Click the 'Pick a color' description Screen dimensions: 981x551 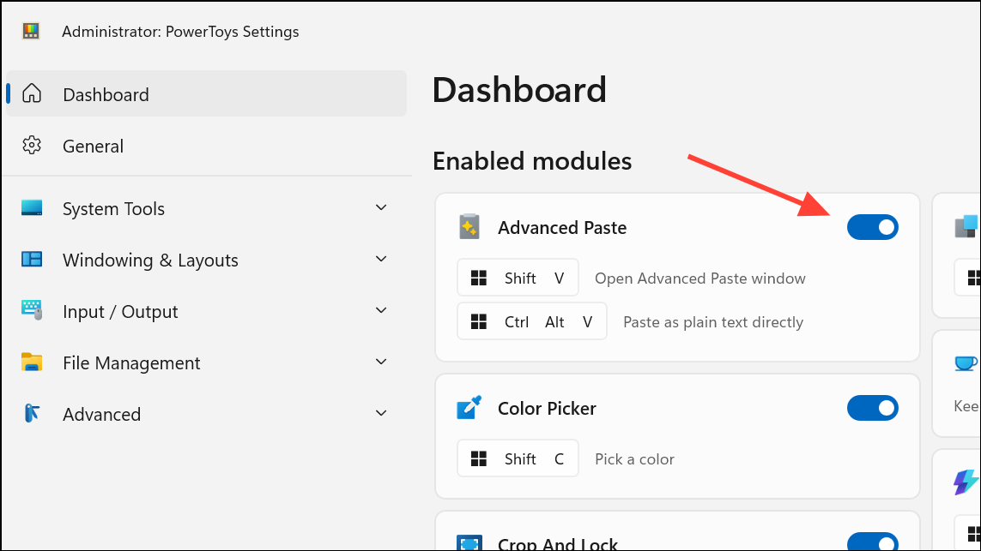coord(634,459)
